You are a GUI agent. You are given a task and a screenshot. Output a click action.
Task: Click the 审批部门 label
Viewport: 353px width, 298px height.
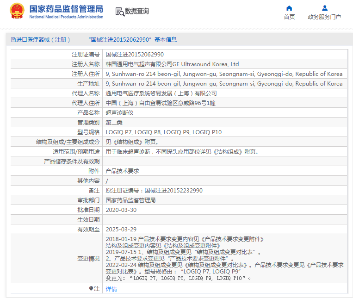click(88, 200)
